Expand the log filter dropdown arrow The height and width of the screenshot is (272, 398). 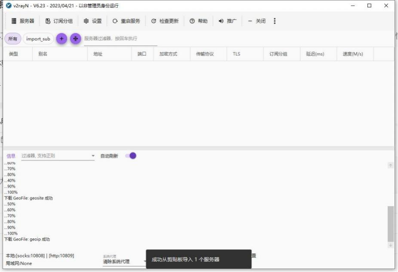[x=93, y=156]
